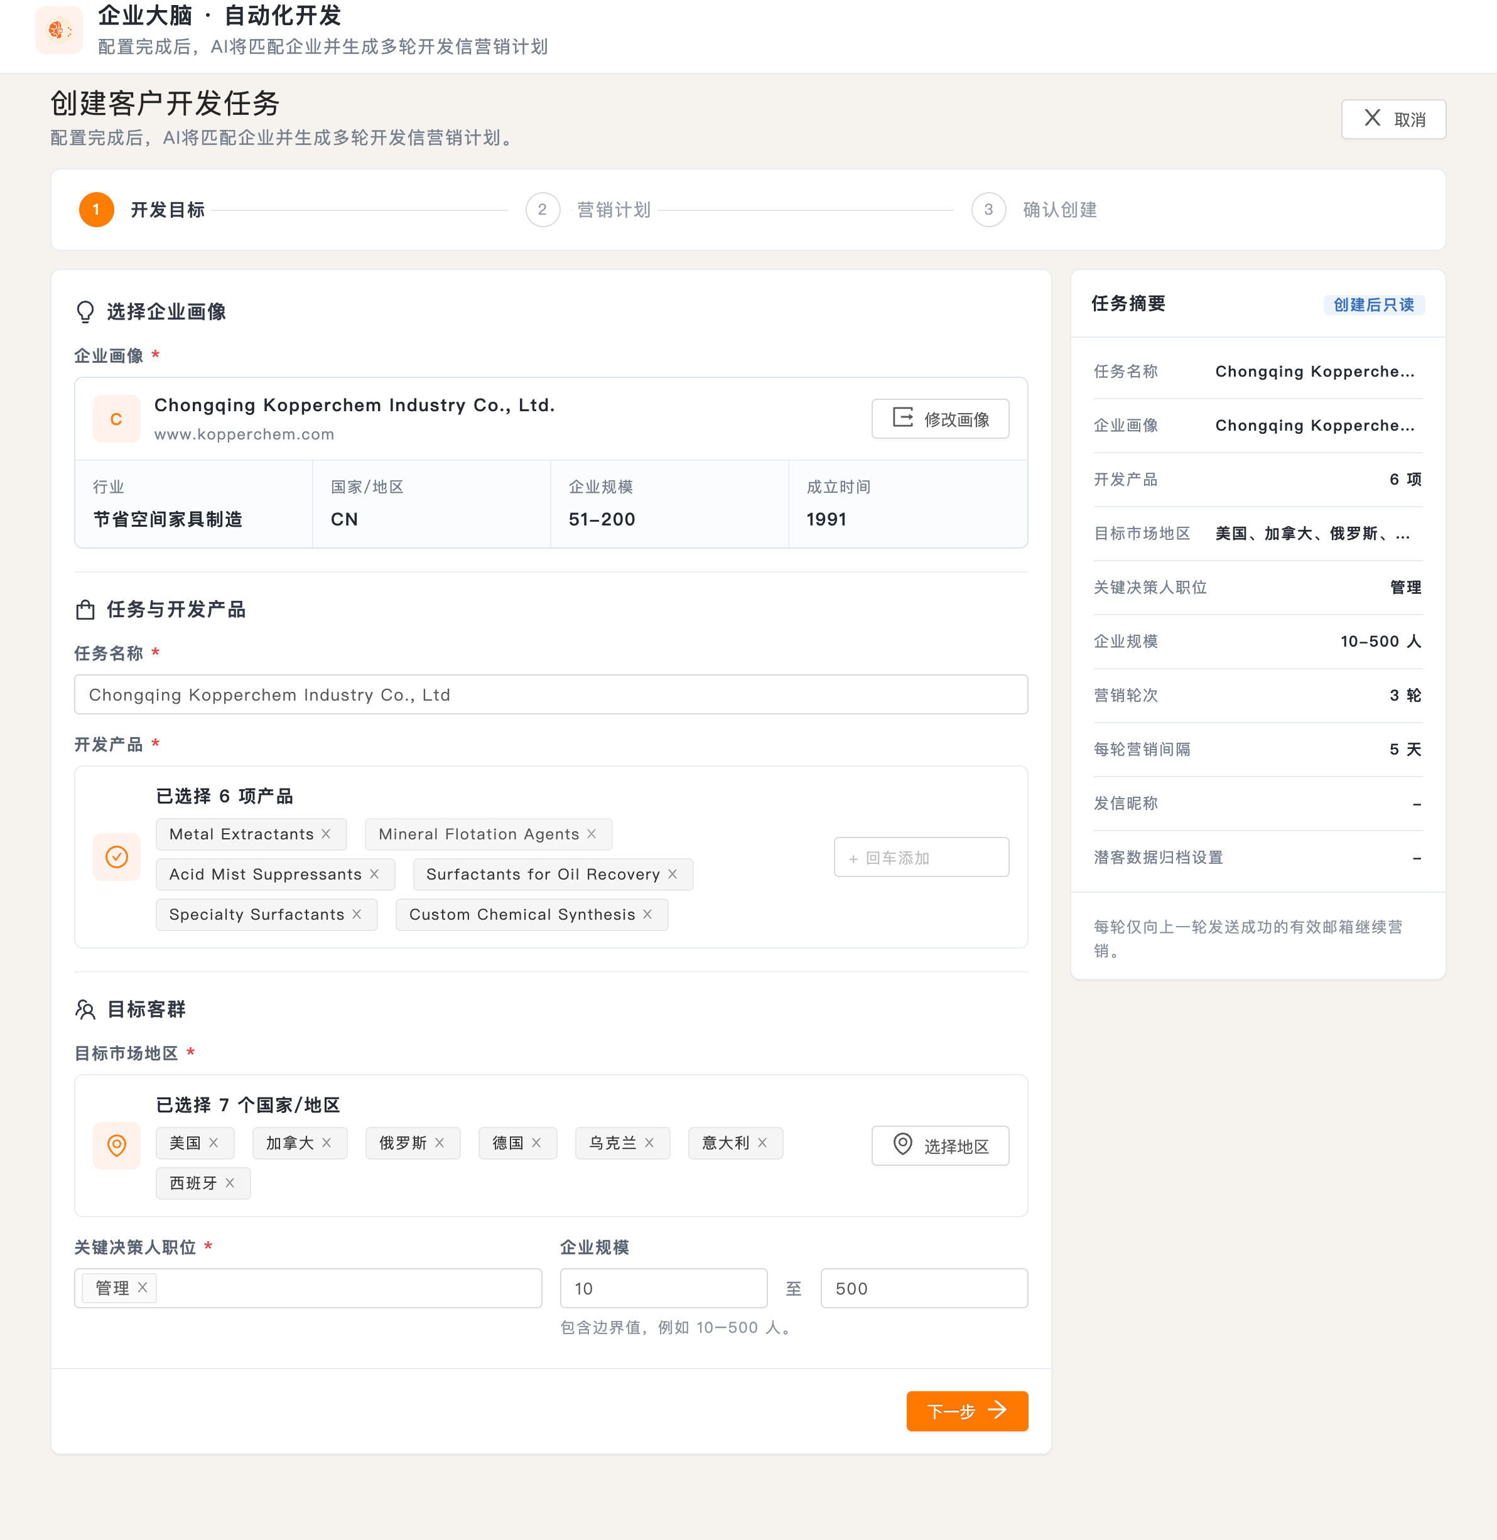Click the orange checkmark product icon

[x=116, y=857]
